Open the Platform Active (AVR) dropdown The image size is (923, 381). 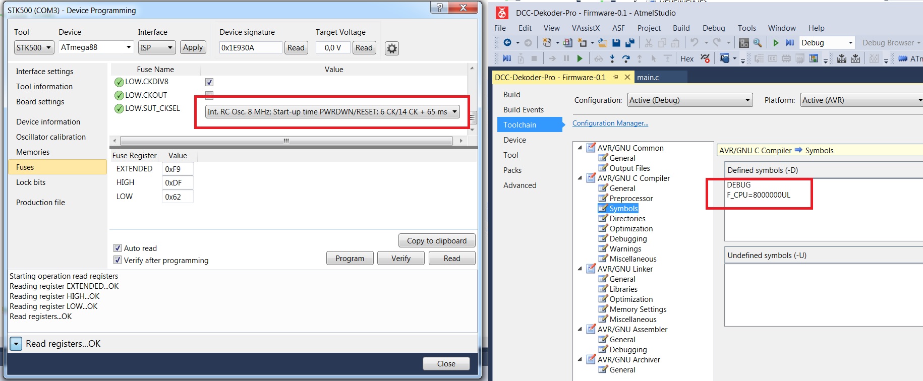(862, 100)
